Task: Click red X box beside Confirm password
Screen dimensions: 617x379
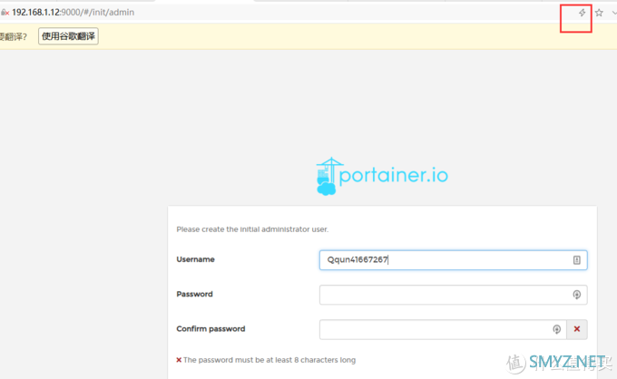Action: [577, 329]
